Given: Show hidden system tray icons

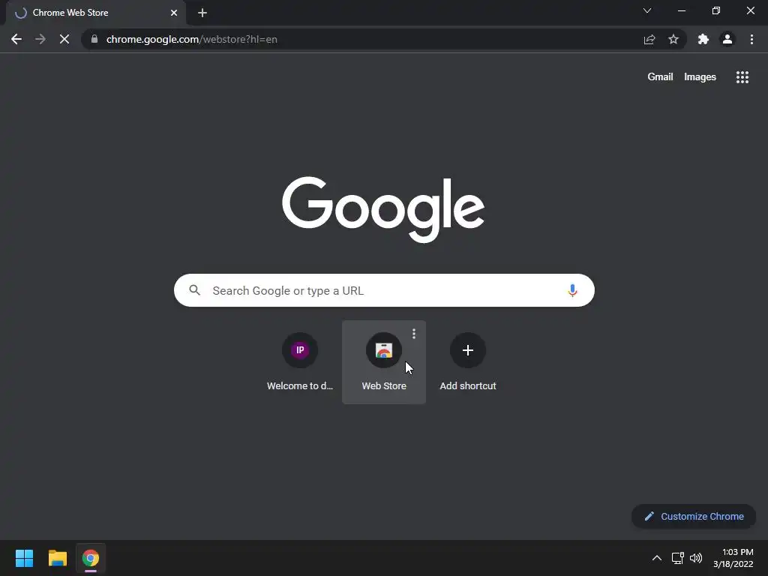Looking at the screenshot, I should tap(657, 558).
